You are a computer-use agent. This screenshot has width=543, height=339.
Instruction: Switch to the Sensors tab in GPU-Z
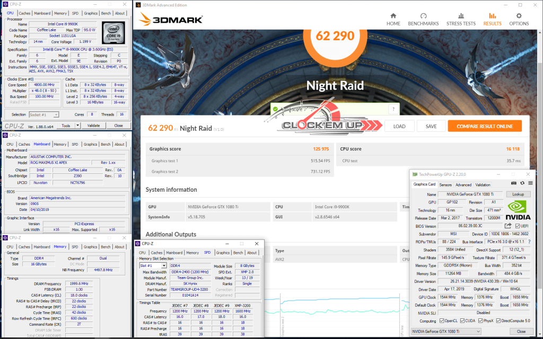[445, 185]
